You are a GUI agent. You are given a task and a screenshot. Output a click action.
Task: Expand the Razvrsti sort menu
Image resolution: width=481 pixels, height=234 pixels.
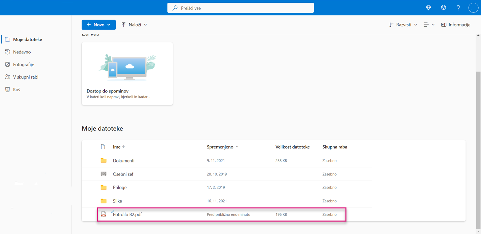click(403, 25)
